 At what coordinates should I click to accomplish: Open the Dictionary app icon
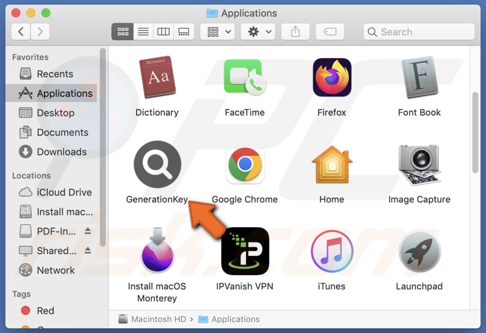point(157,77)
